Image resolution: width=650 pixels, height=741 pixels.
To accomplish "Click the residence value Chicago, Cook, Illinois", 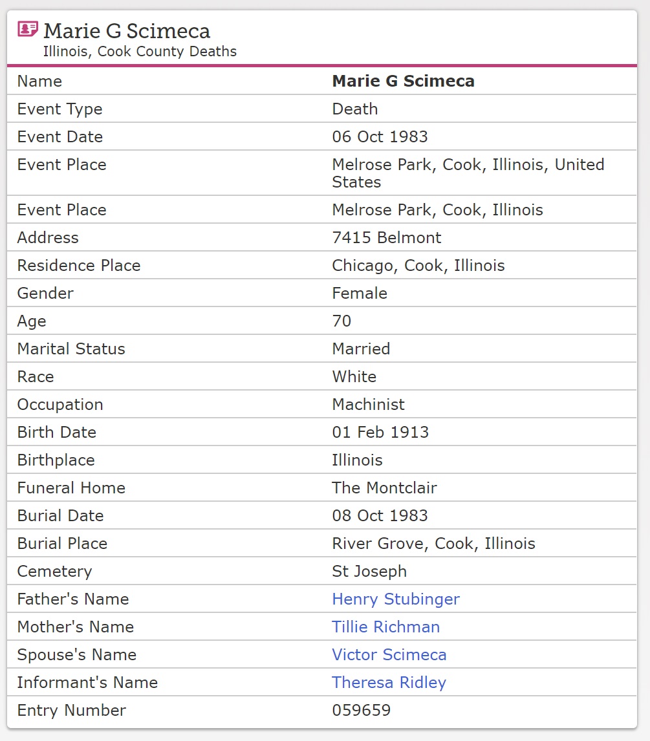I will coord(418,266).
